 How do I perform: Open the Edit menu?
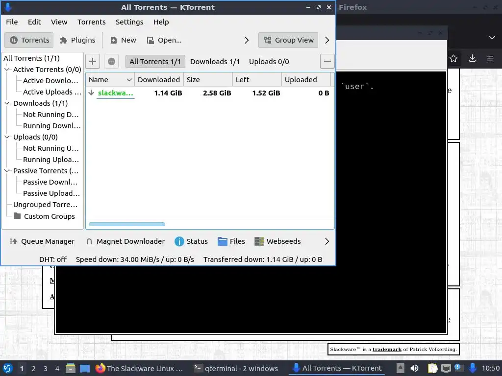click(34, 22)
